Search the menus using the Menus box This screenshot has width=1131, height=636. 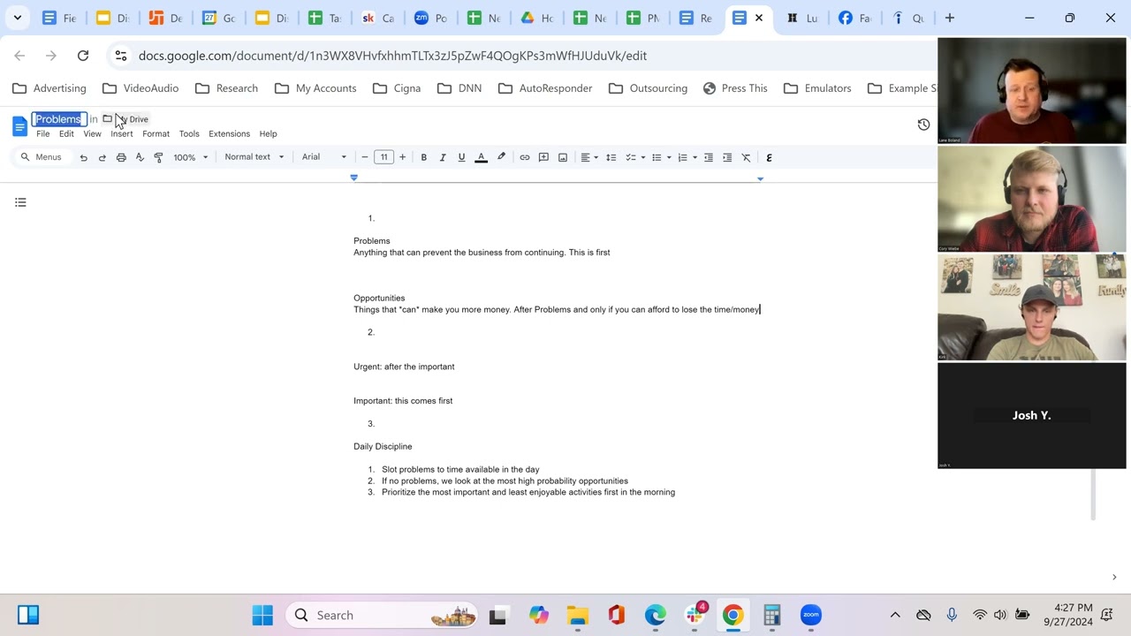(42, 157)
